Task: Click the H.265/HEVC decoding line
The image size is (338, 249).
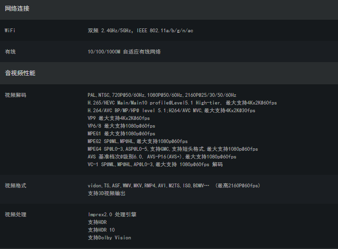Action: (182, 103)
